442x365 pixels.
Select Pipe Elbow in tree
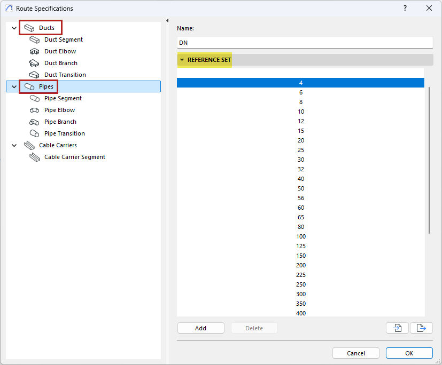click(x=59, y=110)
